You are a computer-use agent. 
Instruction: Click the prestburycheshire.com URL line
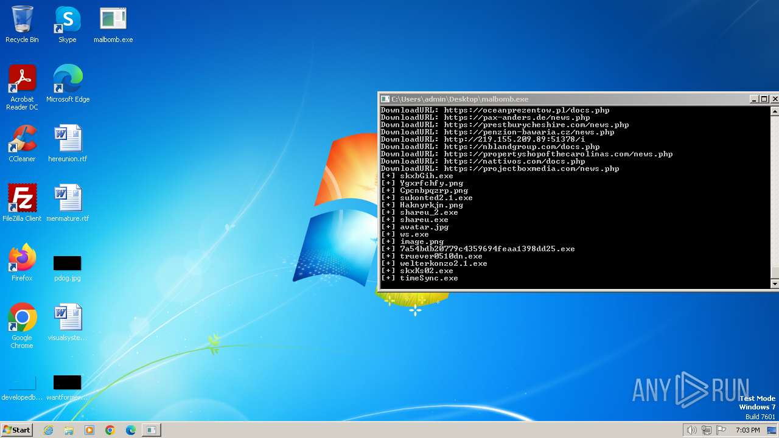pos(505,125)
